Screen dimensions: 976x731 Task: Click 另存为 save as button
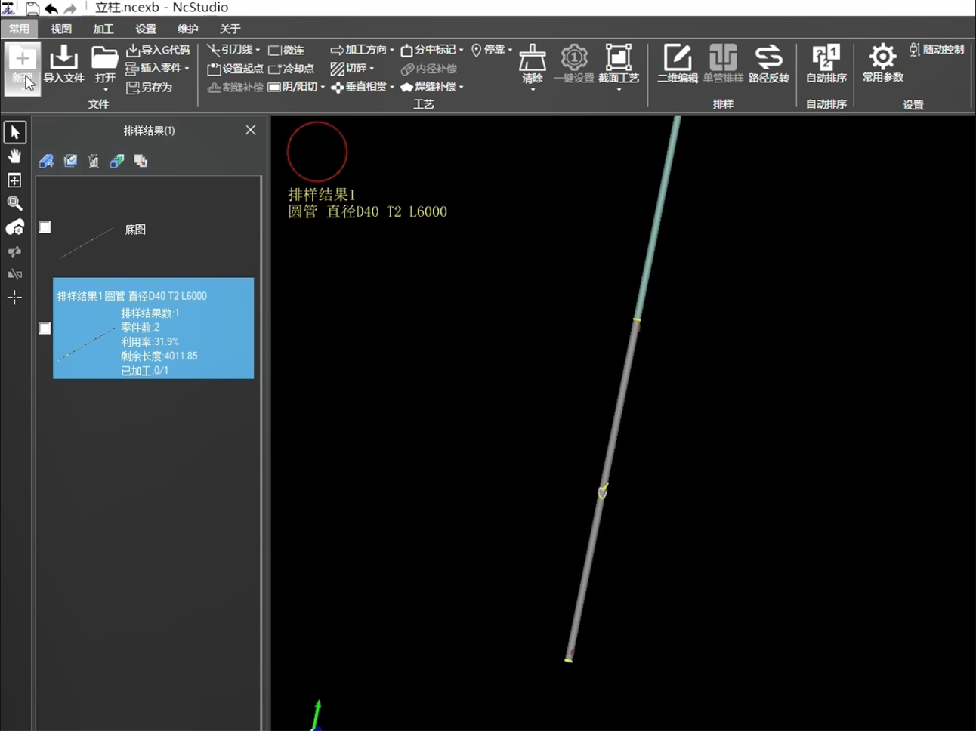click(x=150, y=88)
